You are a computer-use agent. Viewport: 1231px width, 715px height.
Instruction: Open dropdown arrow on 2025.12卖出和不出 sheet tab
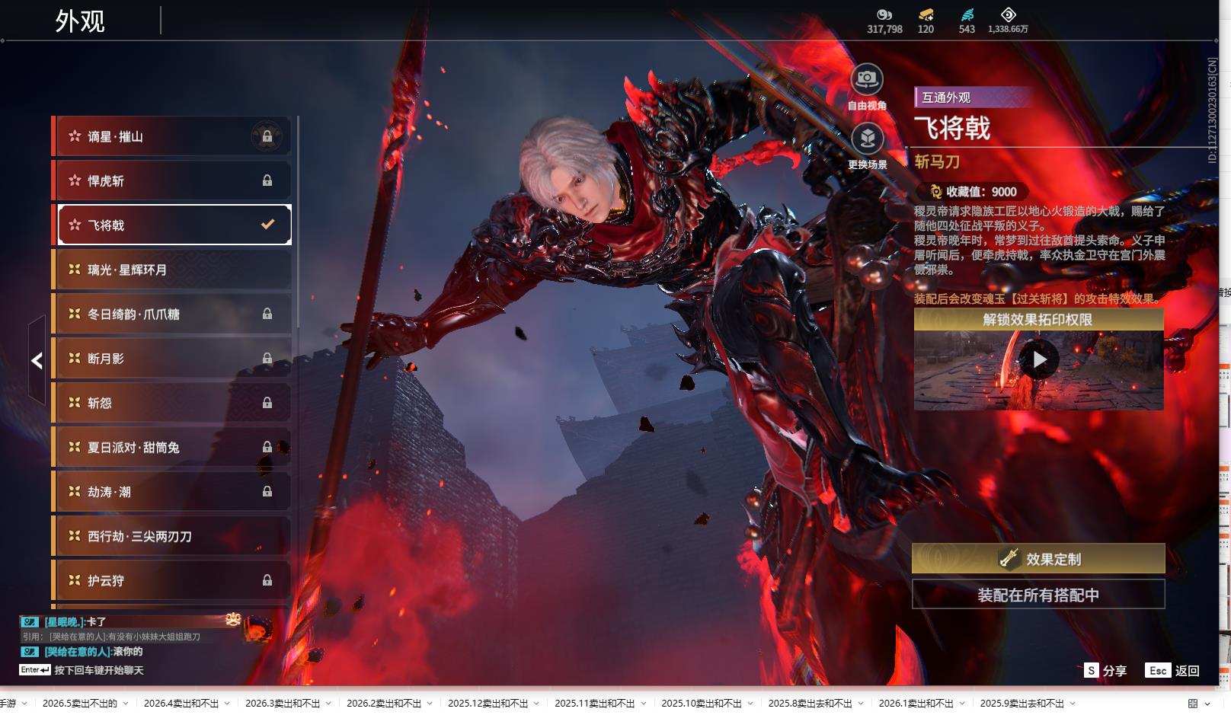536,704
